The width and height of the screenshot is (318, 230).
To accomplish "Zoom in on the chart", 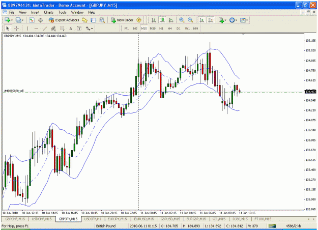I will point(182,20).
